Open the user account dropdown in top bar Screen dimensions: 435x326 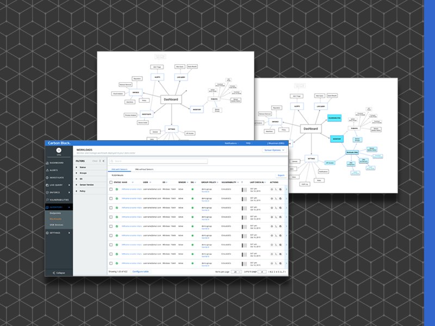(x=276, y=143)
